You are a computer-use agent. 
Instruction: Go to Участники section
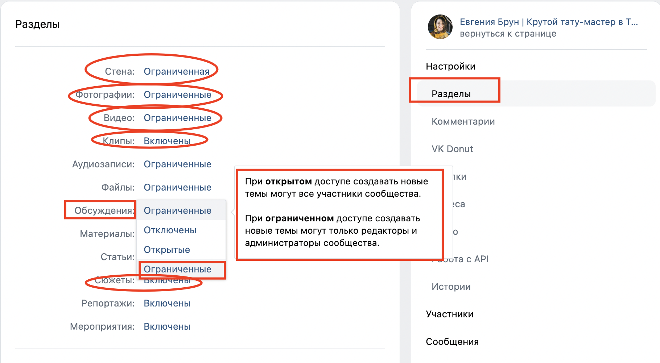pos(450,314)
